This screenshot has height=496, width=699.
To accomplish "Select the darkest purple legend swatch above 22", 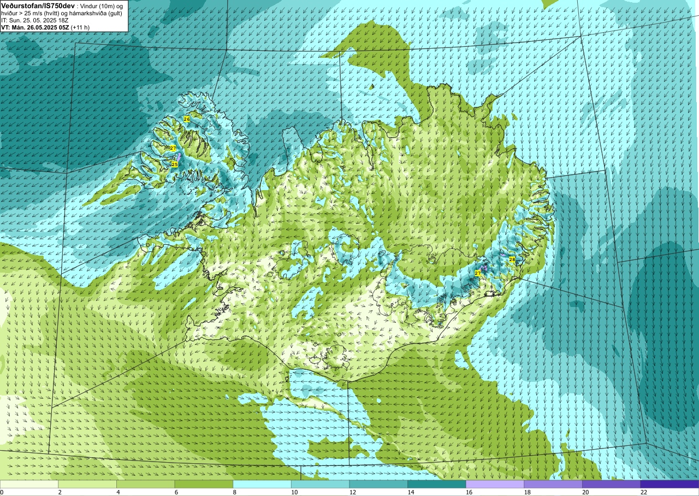I will coord(670,484).
